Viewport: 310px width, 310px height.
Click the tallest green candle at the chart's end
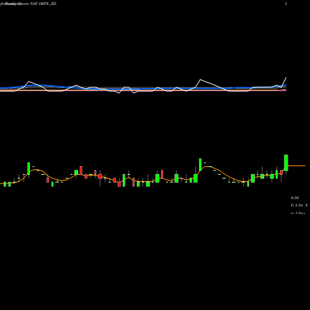(286, 162)
